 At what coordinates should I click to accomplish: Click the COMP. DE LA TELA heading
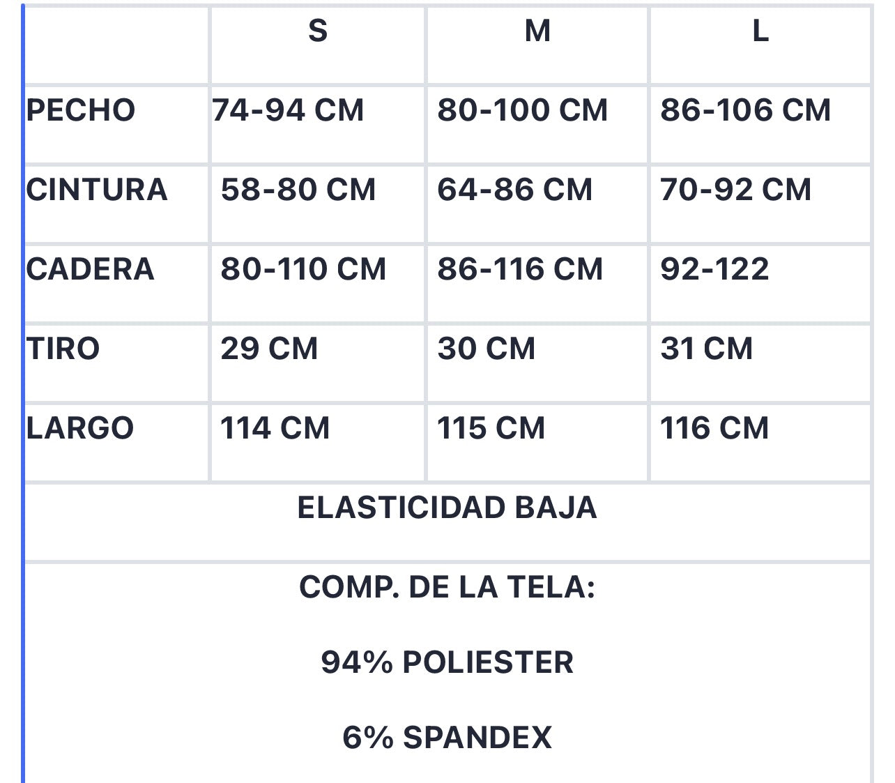point(447,587)
